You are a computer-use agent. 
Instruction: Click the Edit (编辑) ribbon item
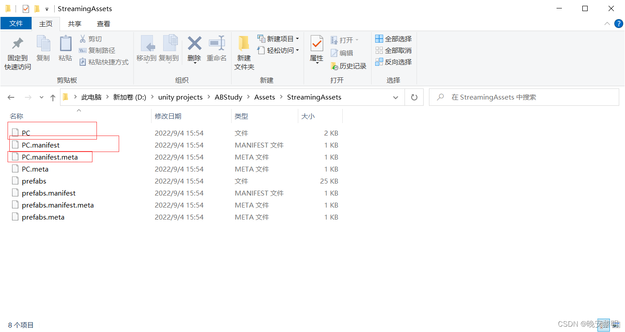342,53
